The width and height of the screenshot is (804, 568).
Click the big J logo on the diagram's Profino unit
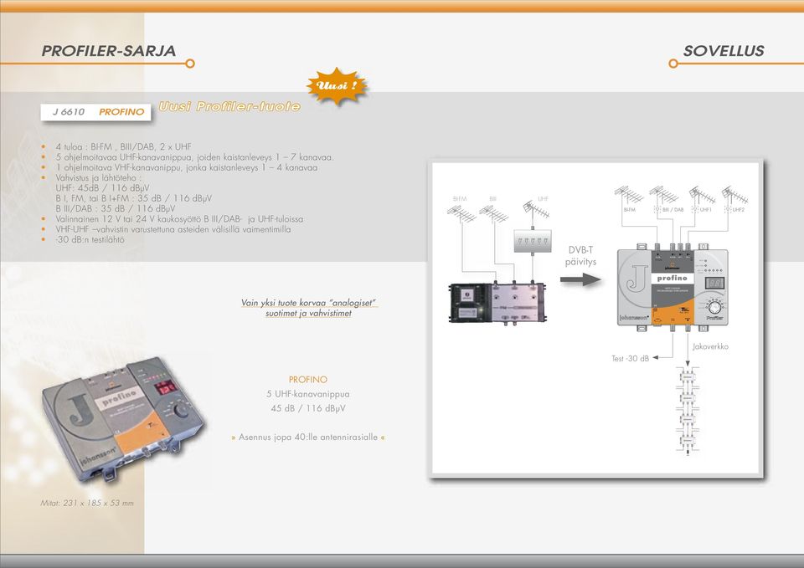pos(636,279)
